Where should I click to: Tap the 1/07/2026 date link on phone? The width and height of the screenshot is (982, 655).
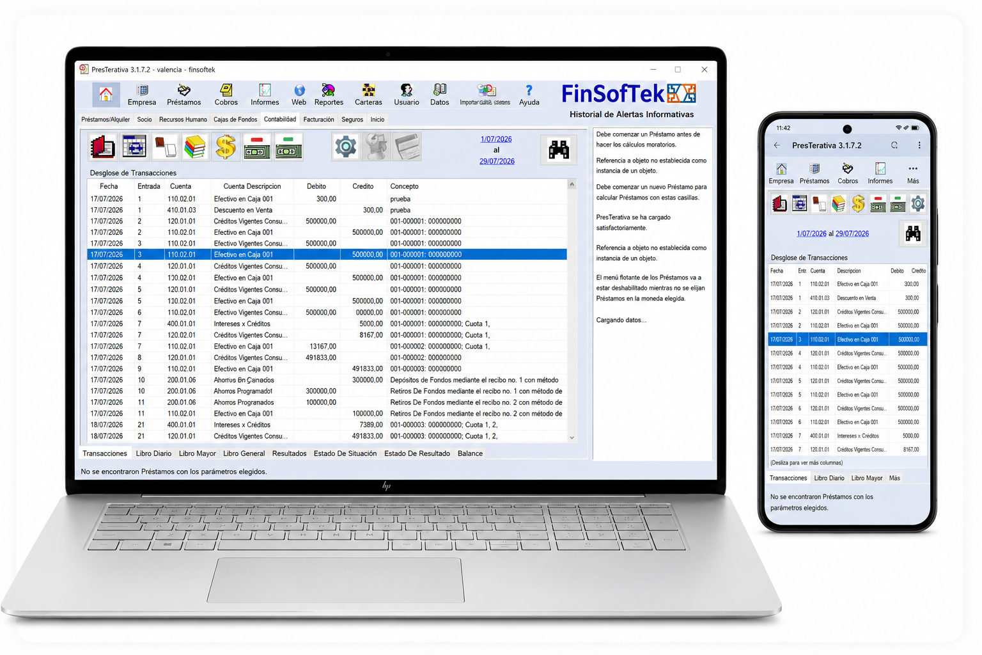(x=811, y=233)
